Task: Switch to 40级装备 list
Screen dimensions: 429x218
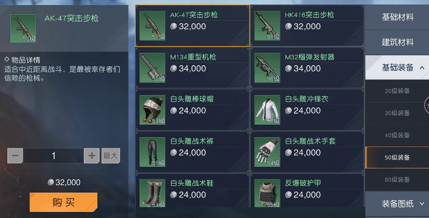Action: pyautogui.click(x=397, y=135)
